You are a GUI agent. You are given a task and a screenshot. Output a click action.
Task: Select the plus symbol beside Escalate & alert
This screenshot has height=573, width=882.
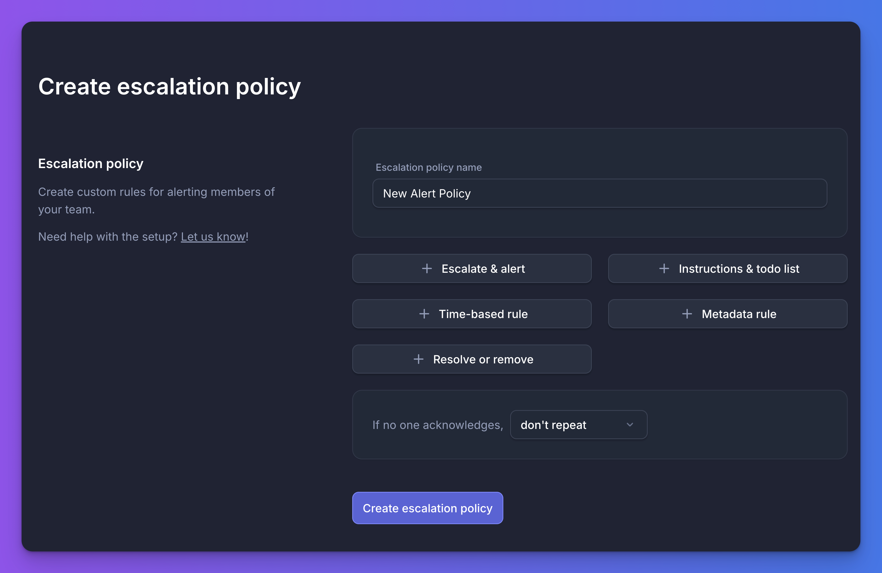pyautogui.click(x=427, y=268)
